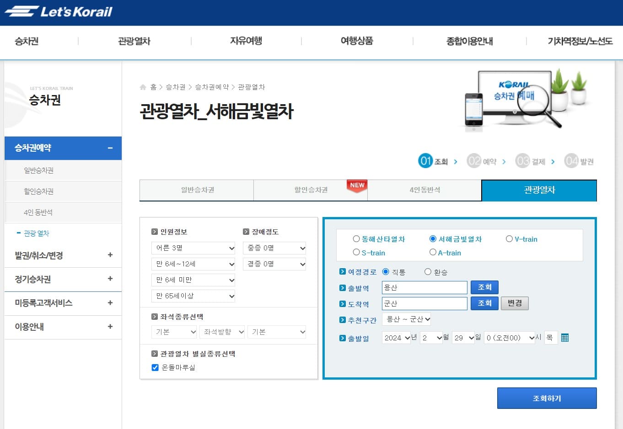Viewport: 623px width, 429px height.
Task: Click the 03 결제 step icon
Action: [x=523, y=161]
